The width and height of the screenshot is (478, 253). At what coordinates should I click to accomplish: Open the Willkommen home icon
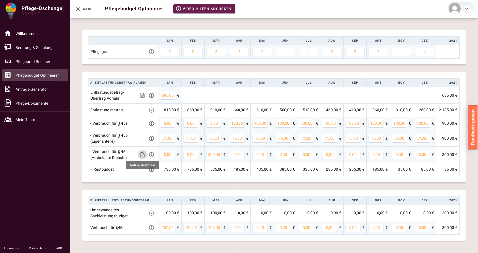click(x=8, y=33)
